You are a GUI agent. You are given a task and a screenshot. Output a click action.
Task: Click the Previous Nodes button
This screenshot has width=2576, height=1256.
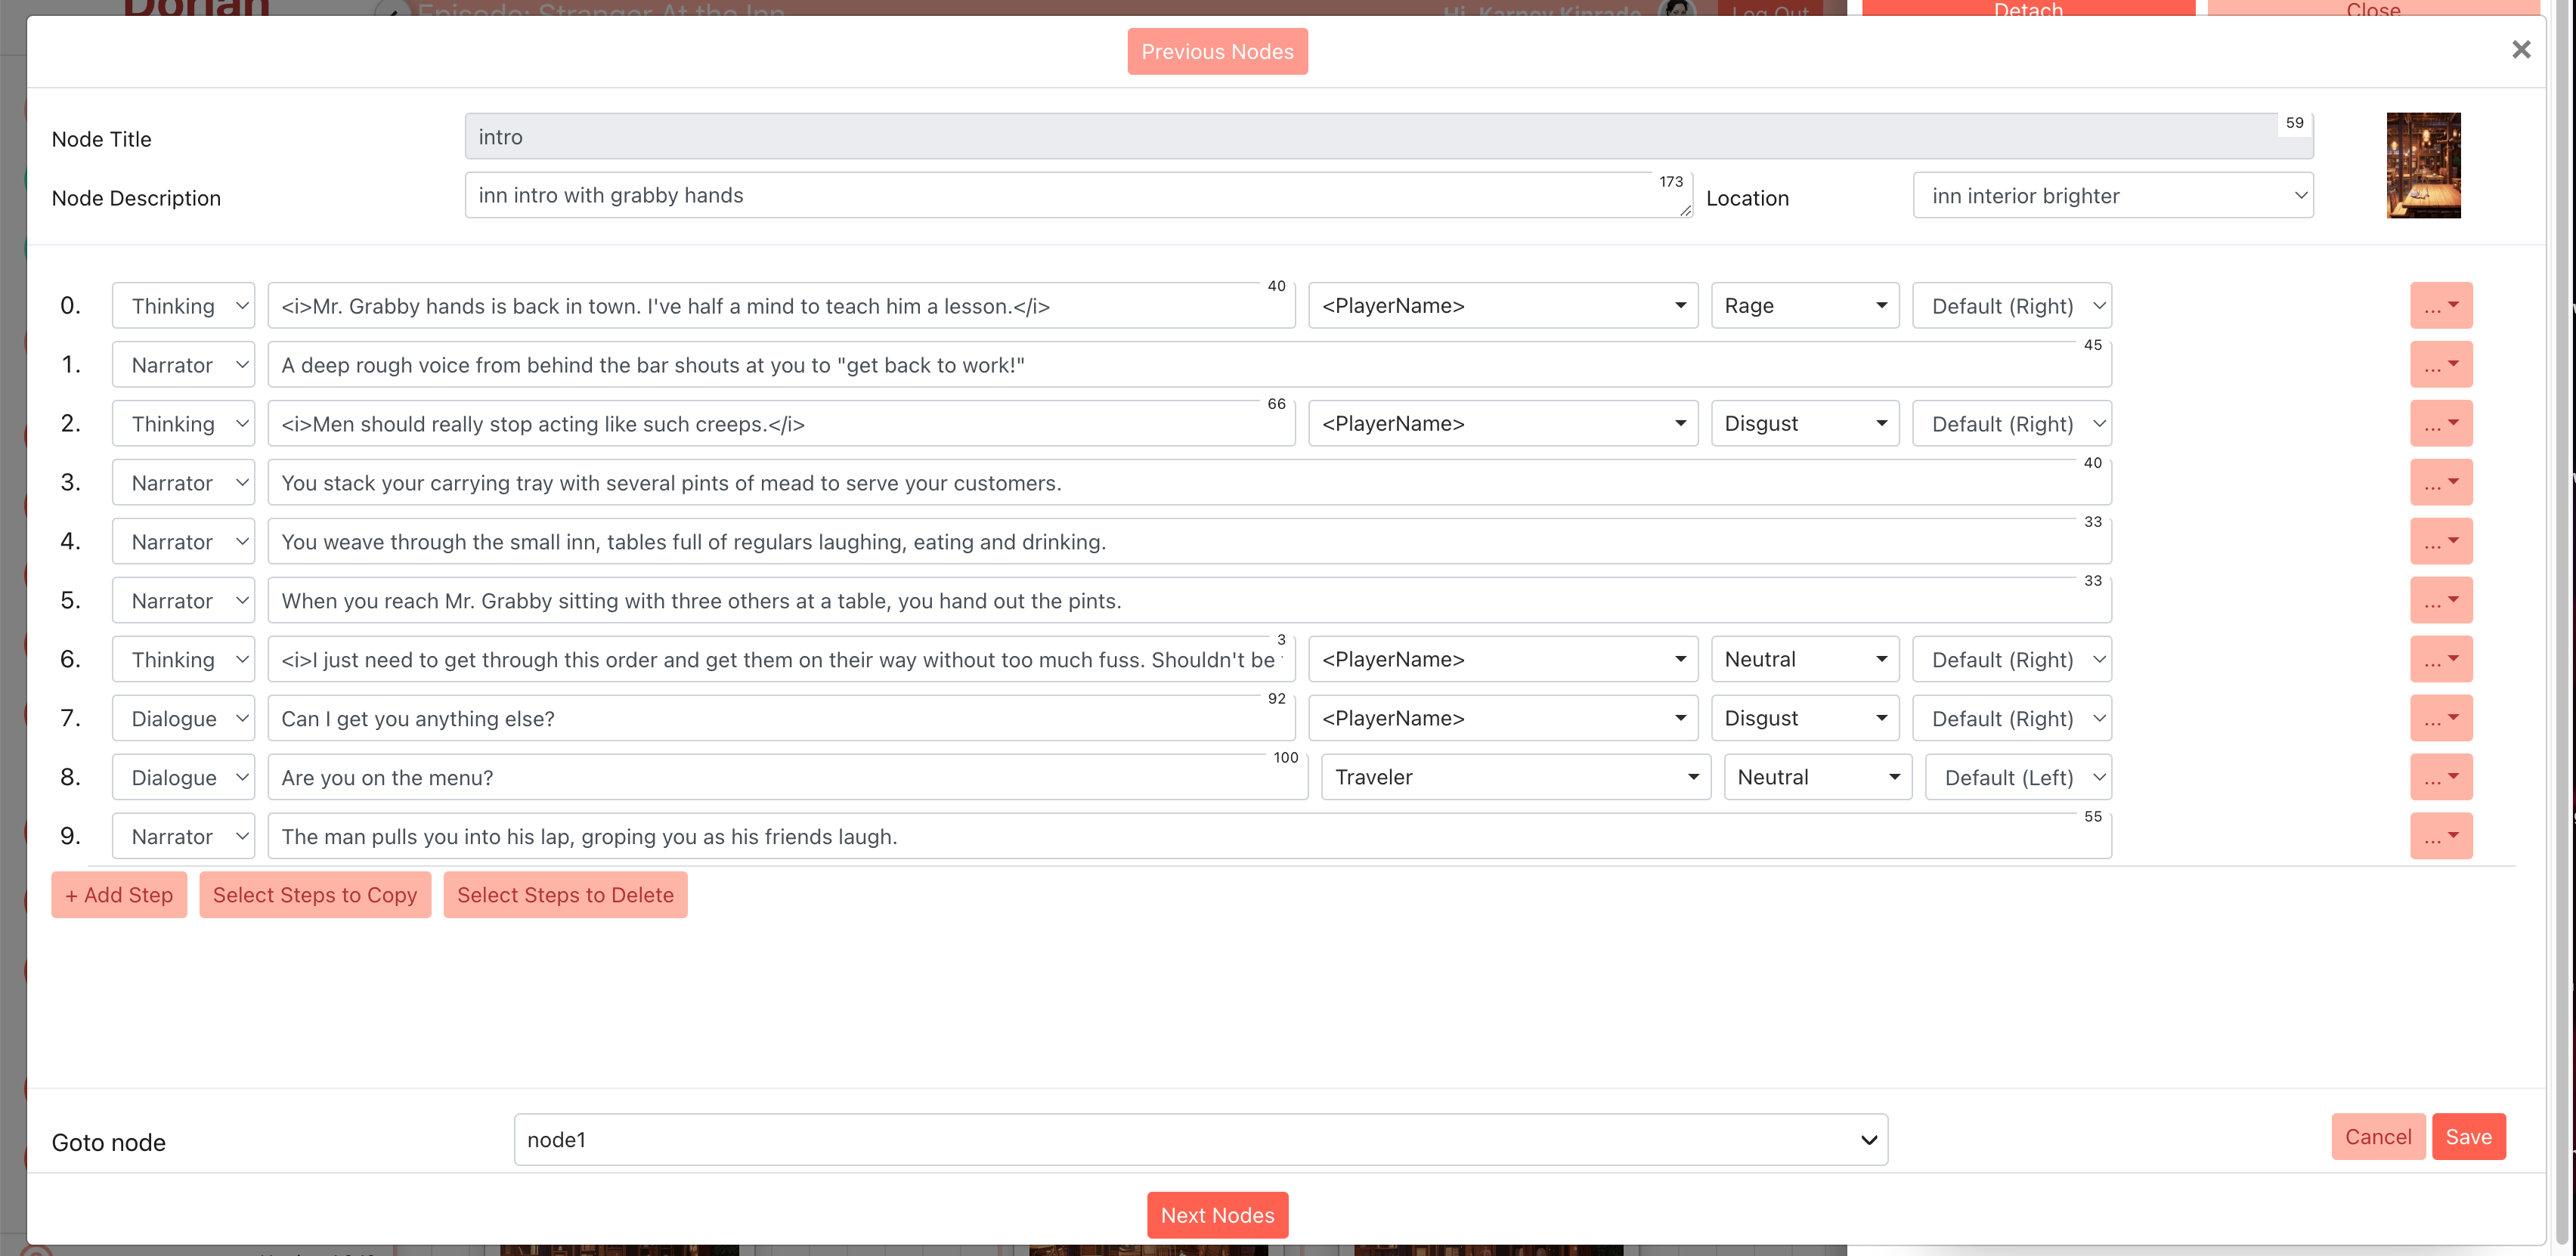tap(1217, 52)
